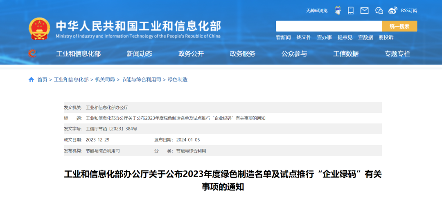This screenshot has height=204, width=442.
Task: Click document number 工信厅节函〔2023〕384号
Action: click(111, 129)
